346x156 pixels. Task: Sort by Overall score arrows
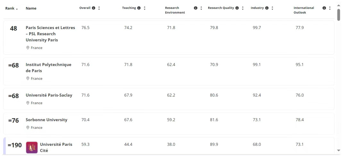[x=99, y=8]
